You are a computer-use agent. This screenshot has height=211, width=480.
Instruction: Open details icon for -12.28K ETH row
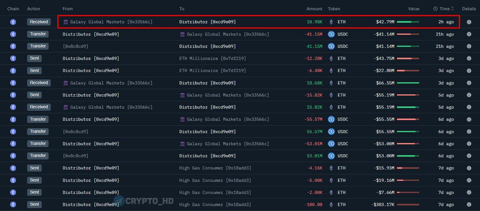click(x=469, y=58)
